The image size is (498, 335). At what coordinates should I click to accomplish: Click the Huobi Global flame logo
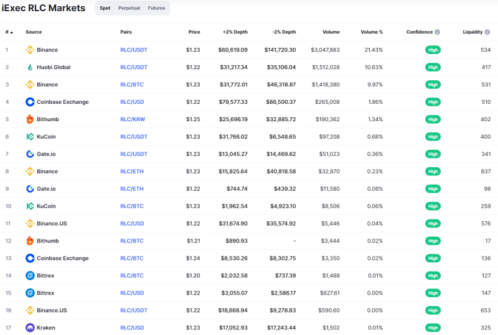30,67
